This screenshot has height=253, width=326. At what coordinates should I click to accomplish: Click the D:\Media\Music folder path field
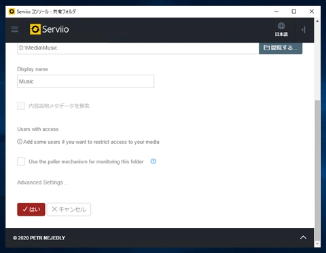pyautogui.click(x=138, y=48)
